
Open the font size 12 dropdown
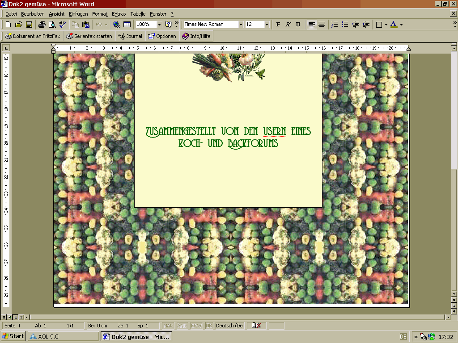pyautogui.click(x=267, y=25)
